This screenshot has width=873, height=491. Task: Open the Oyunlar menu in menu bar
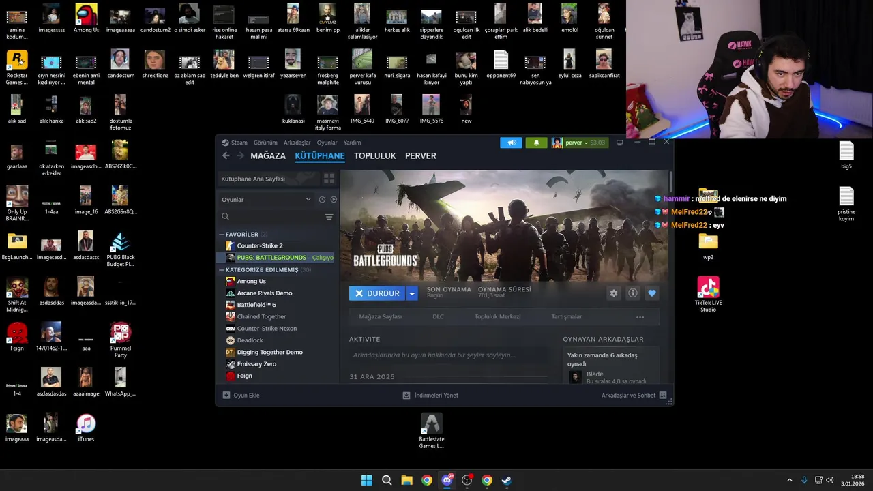coord(327,143)
